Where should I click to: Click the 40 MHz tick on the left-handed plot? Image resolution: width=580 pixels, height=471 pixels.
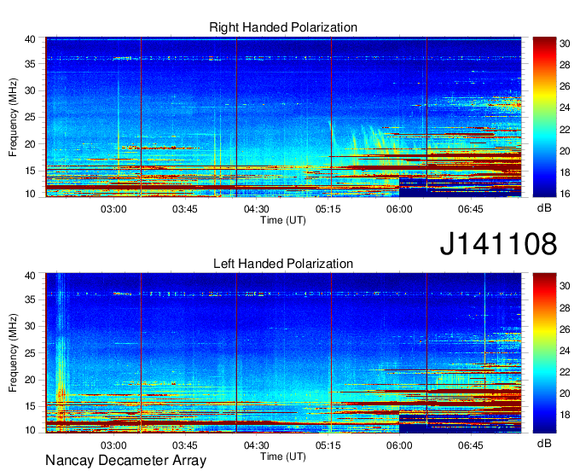(30, 276)
